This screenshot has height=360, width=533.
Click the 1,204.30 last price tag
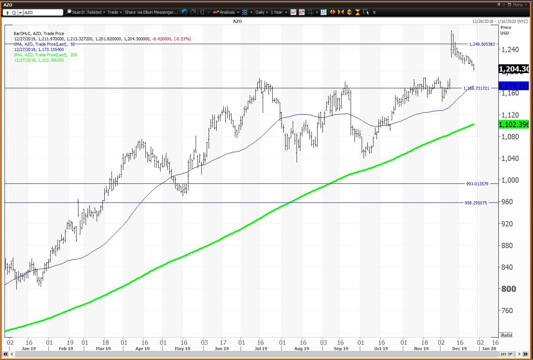coord(514,69)
